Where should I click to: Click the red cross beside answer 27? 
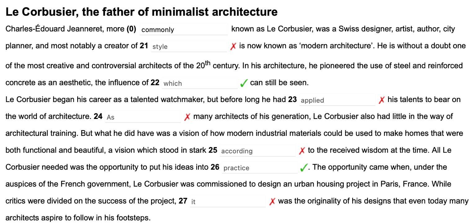point(272,201)
